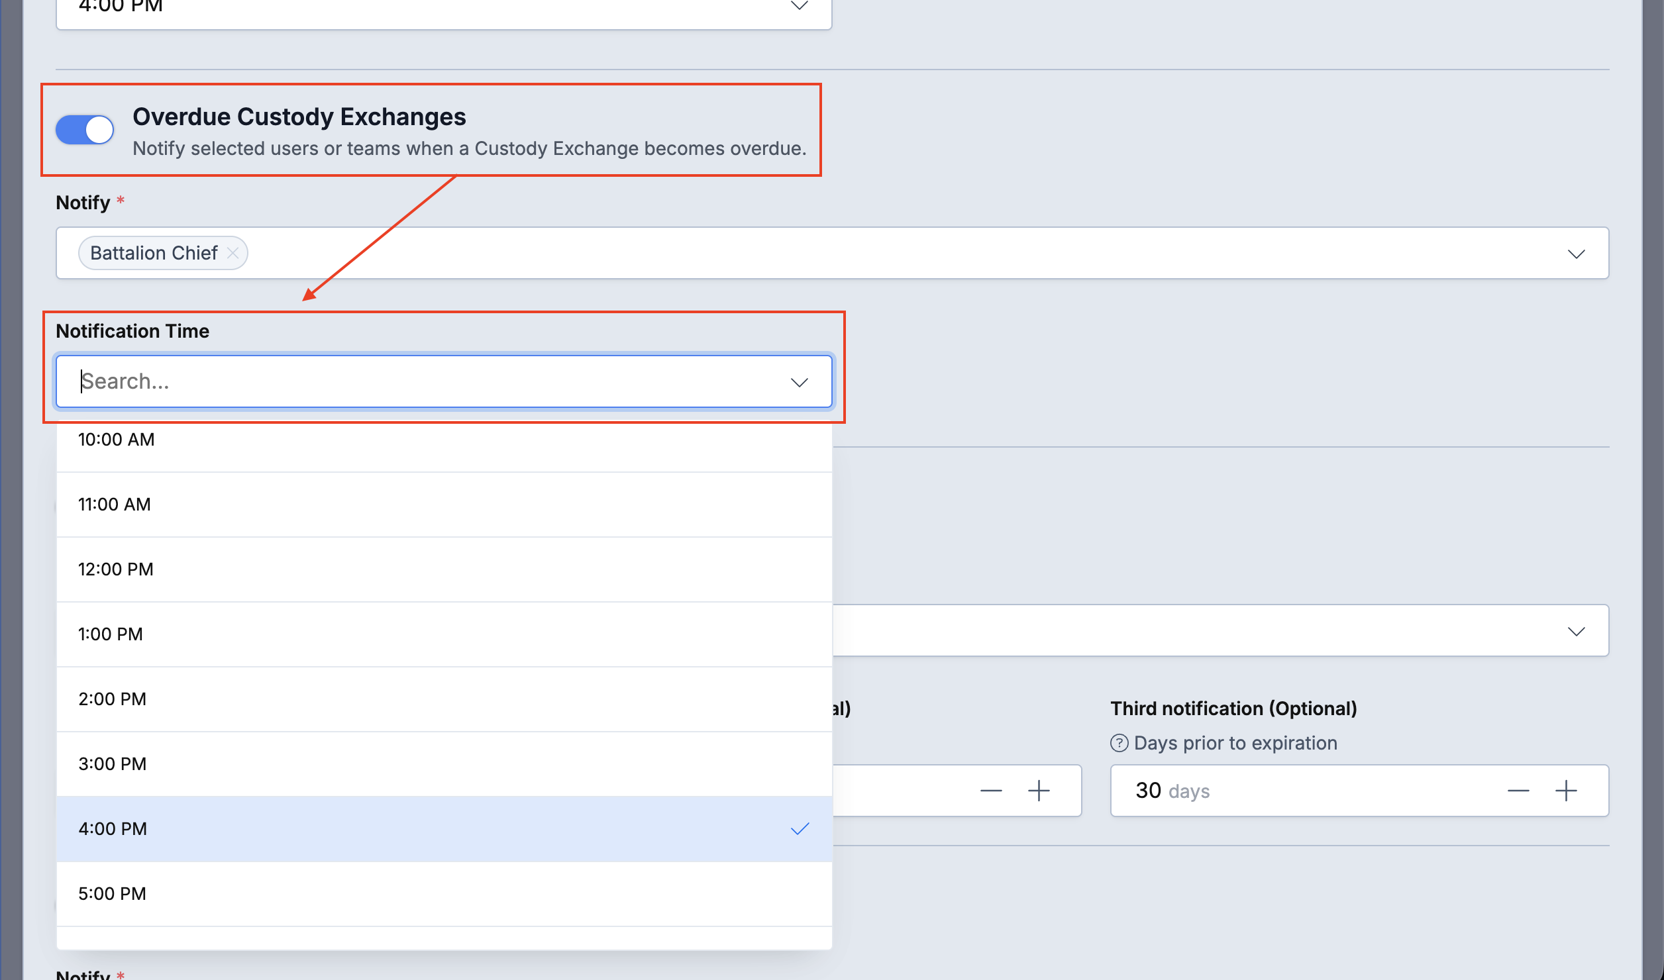The image size is (1664, 980).
Task: Decrease Third notification days with minus
Action: click(1518, 791)
